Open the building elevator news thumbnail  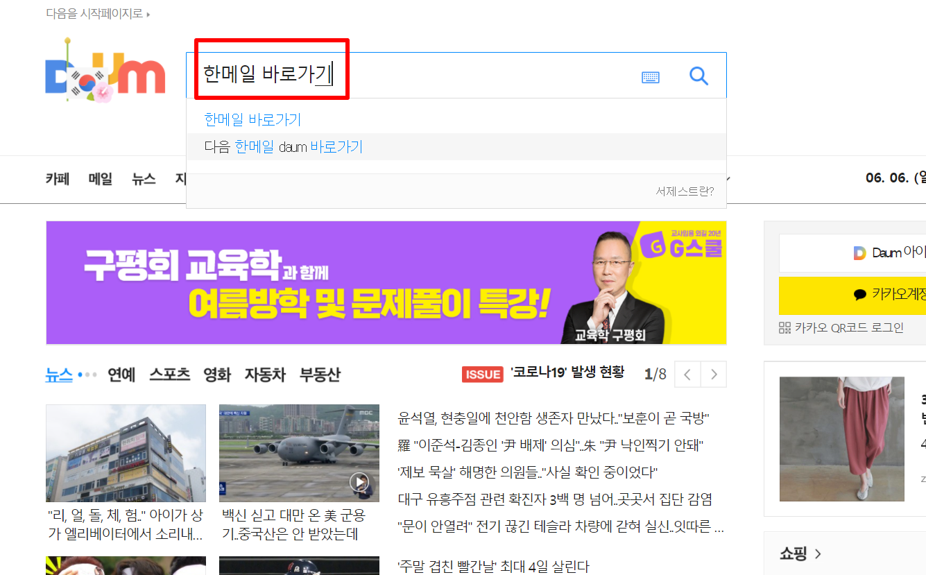point(126,453)
